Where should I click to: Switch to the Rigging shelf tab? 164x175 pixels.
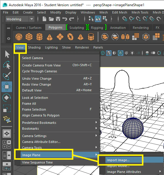click(97, 28)
